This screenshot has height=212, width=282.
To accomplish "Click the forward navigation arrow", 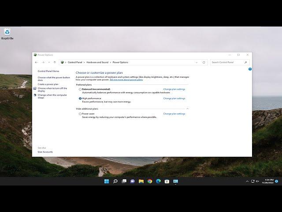I will 43,62.
